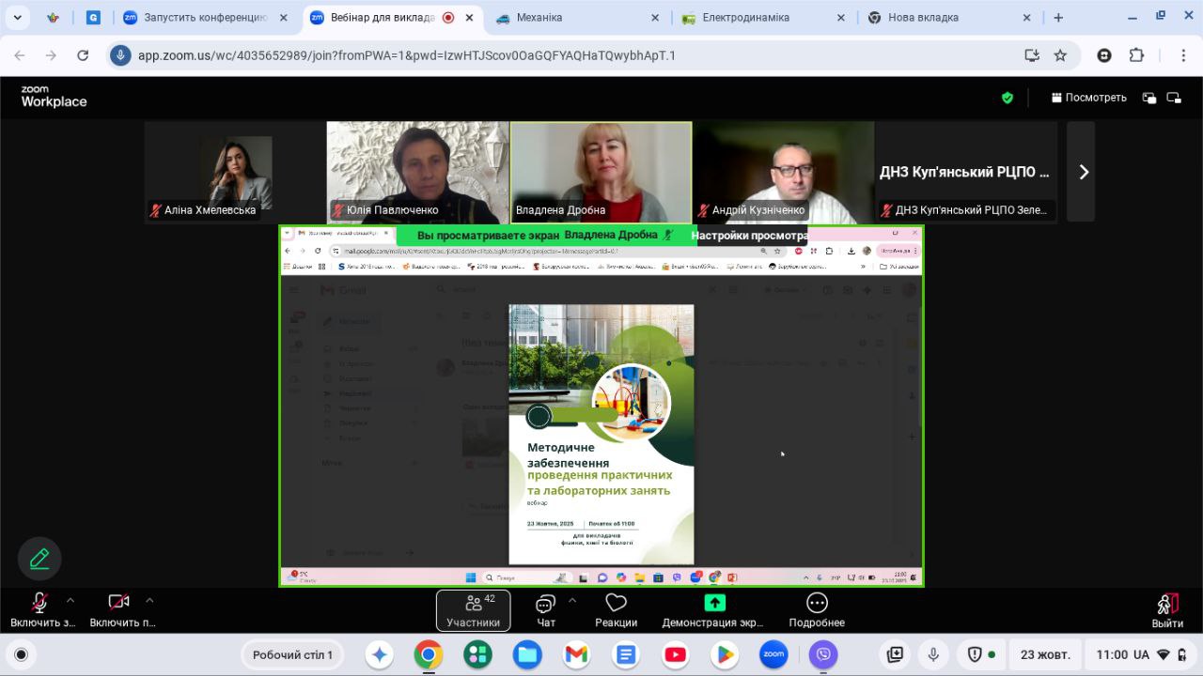Open the view layout menu (Посмотреть)
The width and height of the screenshot is (1203, 676).
pyautogui.click(x=1088, y=98)
